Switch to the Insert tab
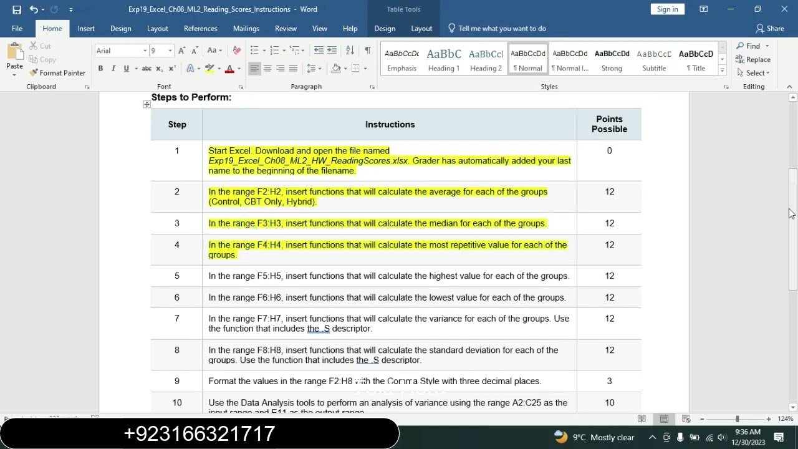This screenshot has height=449, width=798. pos(86,29)
